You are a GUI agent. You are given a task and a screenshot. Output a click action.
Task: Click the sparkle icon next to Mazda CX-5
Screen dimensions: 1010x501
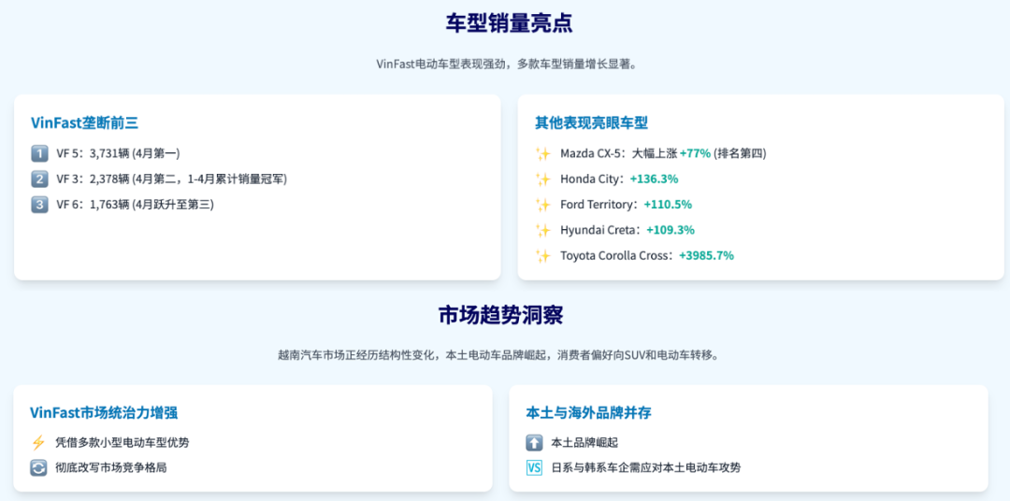(543, 153)
